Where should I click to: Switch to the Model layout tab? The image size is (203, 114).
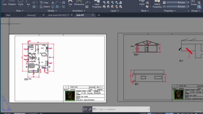click(7, 113)
